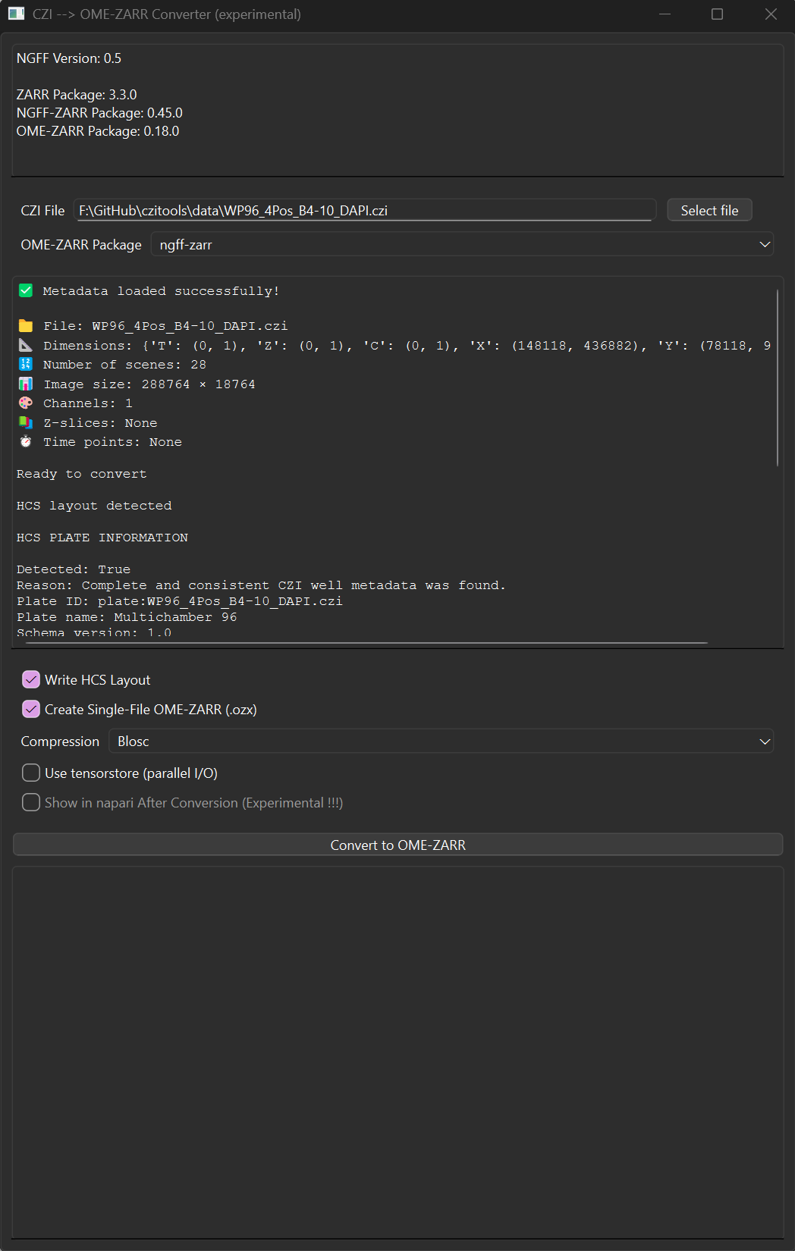Click the green checkmark beside Metadata loaded
The height and width of the screenshot is (1251, 795).
[x=26, y=290]
